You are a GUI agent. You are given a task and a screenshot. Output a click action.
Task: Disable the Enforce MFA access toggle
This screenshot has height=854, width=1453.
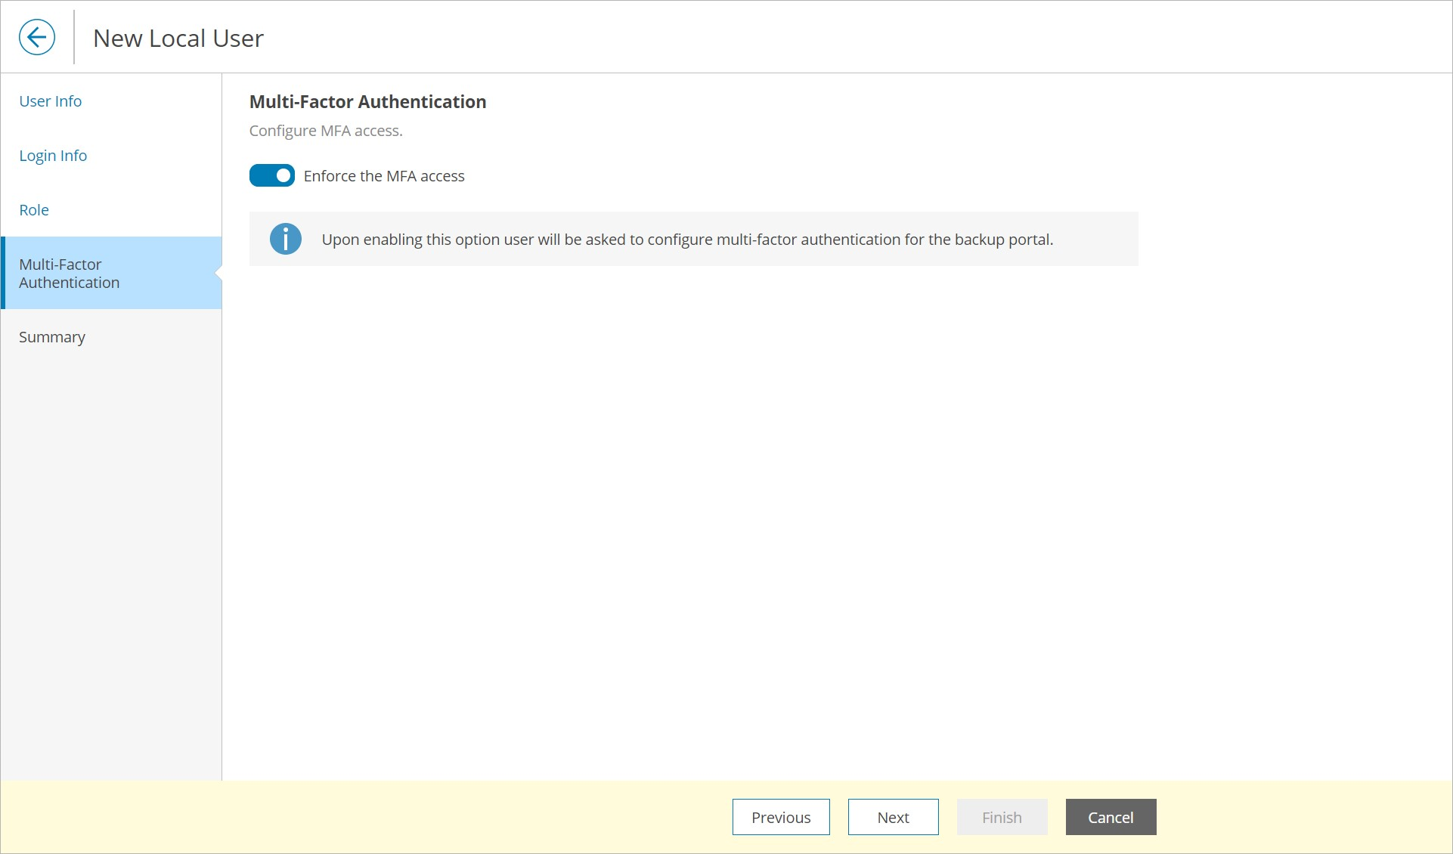272,175
